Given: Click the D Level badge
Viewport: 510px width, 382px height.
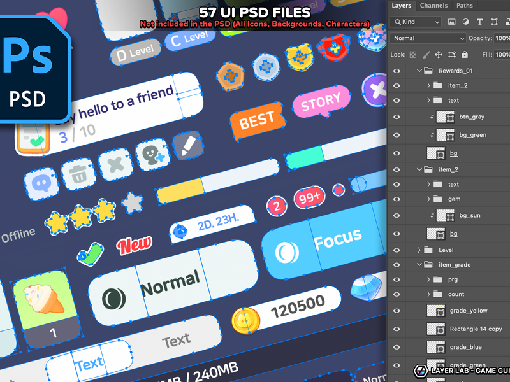Looking at the screenshot, I should coord(135,53).
